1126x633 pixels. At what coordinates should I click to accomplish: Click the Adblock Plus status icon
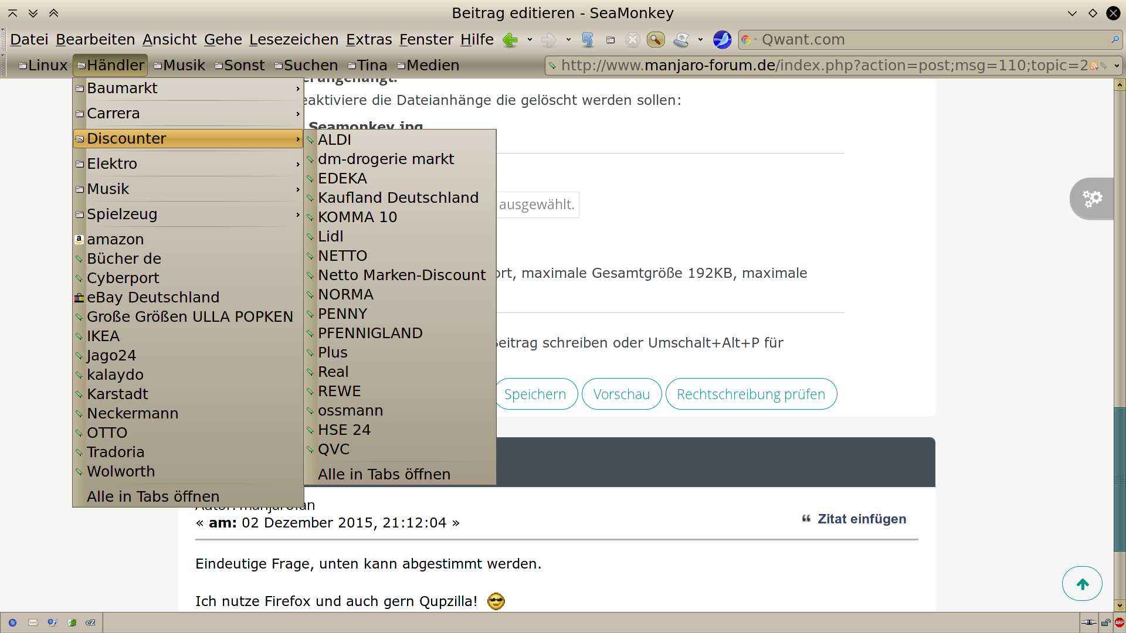1119,622
